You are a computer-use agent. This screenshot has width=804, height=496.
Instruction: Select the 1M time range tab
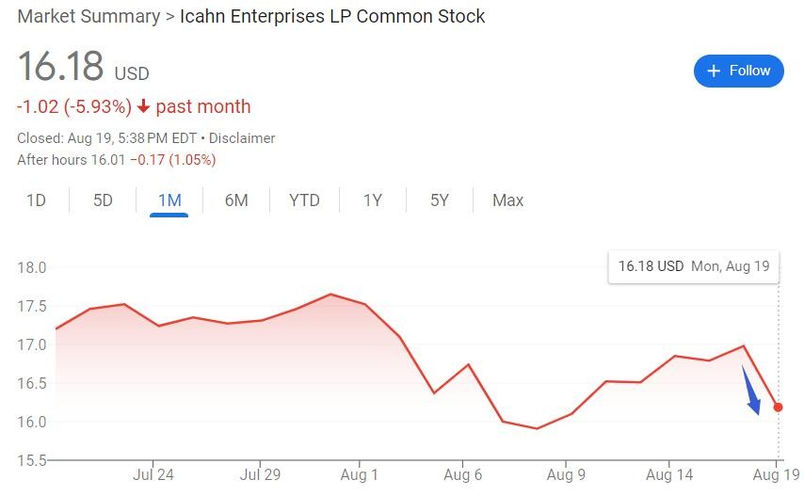169,200
